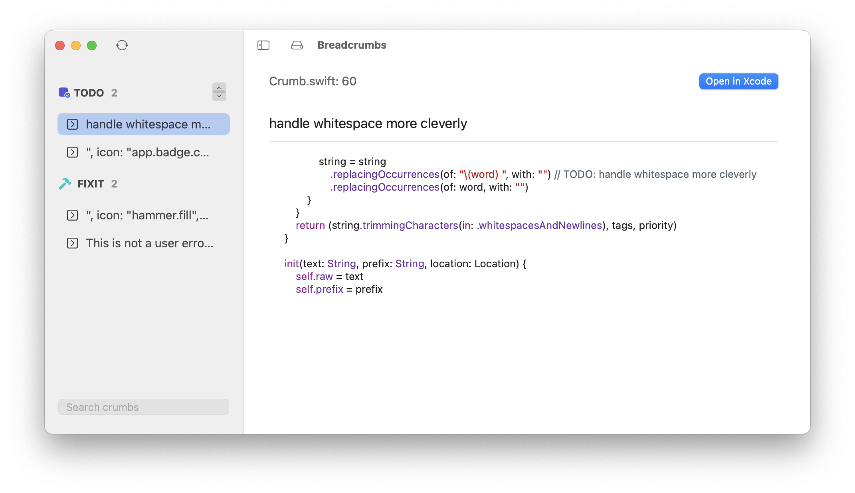Screen dimensions: 855x493
Task: Click the drive icon beside Breadcrumbs
Action: [x=297, y=45]
